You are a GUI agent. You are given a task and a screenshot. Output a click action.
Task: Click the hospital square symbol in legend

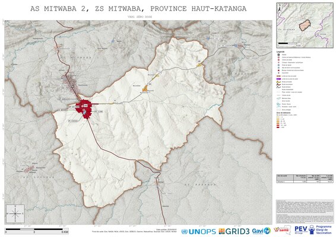278,55
